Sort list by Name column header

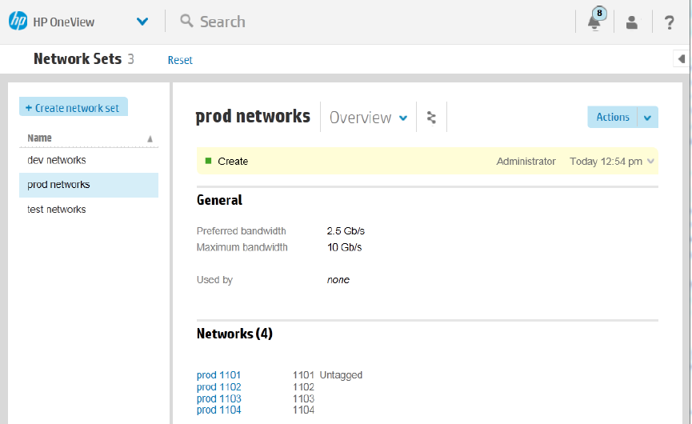[x=39, y=138]
